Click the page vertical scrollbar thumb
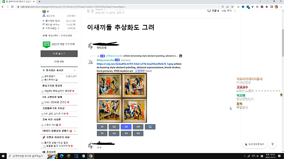Screen dimensions: 284x159 coord(283,43)
